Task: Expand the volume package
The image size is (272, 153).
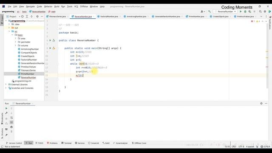Action: [15, 45]
